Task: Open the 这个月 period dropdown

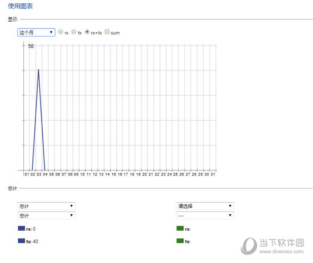Action: click(36, 32)
